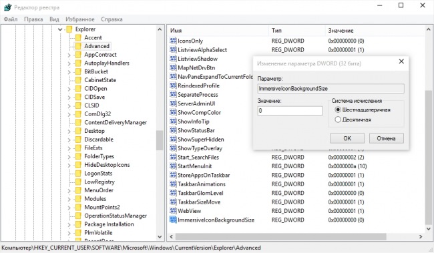Expand the FolderTypes tree node
This screenshot has width=434, height=253.
[x=69, y=157]
